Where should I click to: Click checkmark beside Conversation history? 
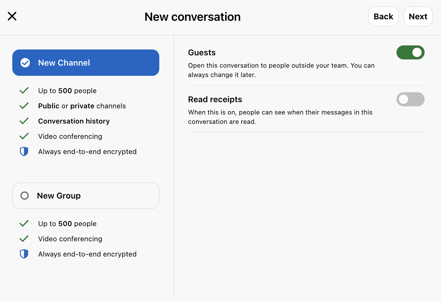24,121
